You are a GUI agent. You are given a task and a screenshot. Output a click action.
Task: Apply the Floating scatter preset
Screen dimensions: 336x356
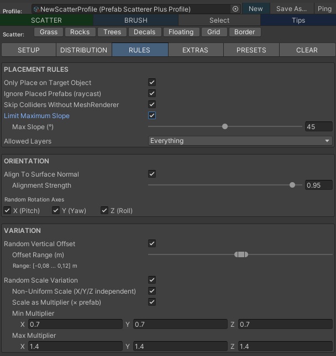point(181,32)
